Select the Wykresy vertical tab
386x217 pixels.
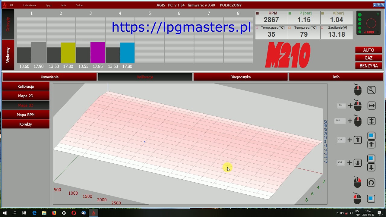(x=8, y=55)
